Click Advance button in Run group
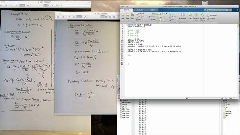The height and width of the screenshot is (135, 240). pyautogui.click(x=211, y=18)
